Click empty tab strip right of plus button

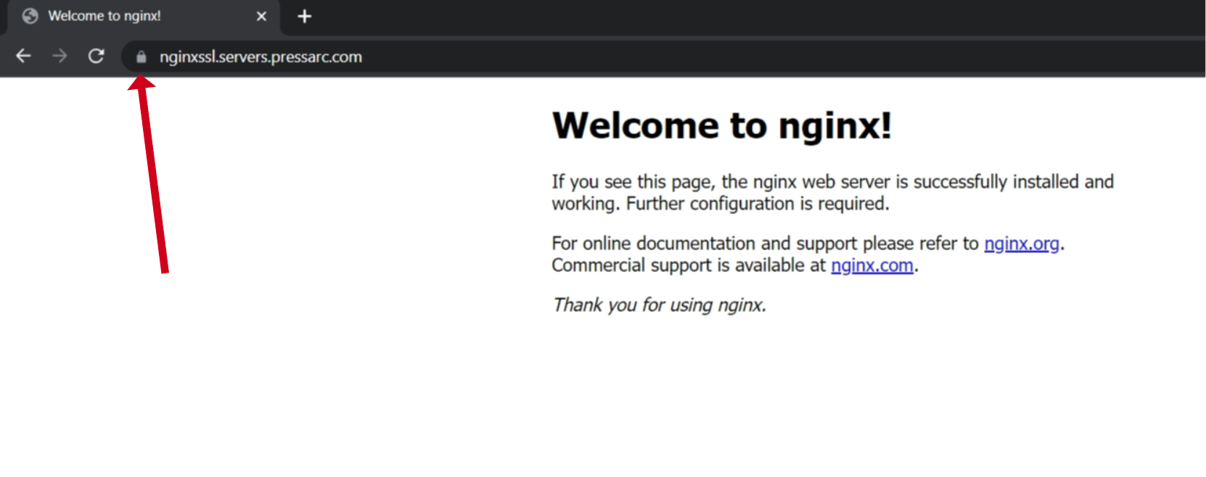click(x=726, y=16)
